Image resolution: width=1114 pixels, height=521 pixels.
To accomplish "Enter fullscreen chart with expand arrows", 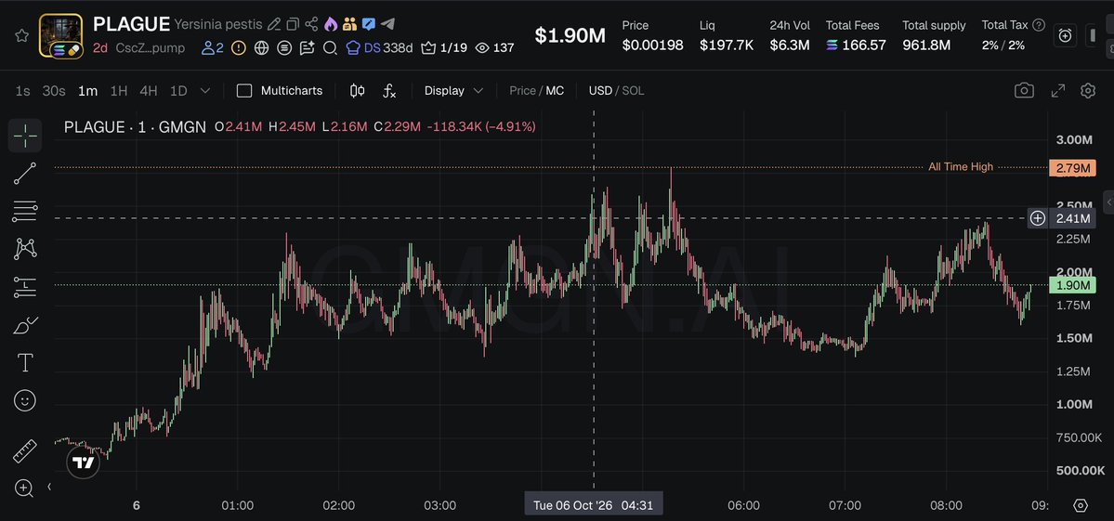I will click(1058, 90).
